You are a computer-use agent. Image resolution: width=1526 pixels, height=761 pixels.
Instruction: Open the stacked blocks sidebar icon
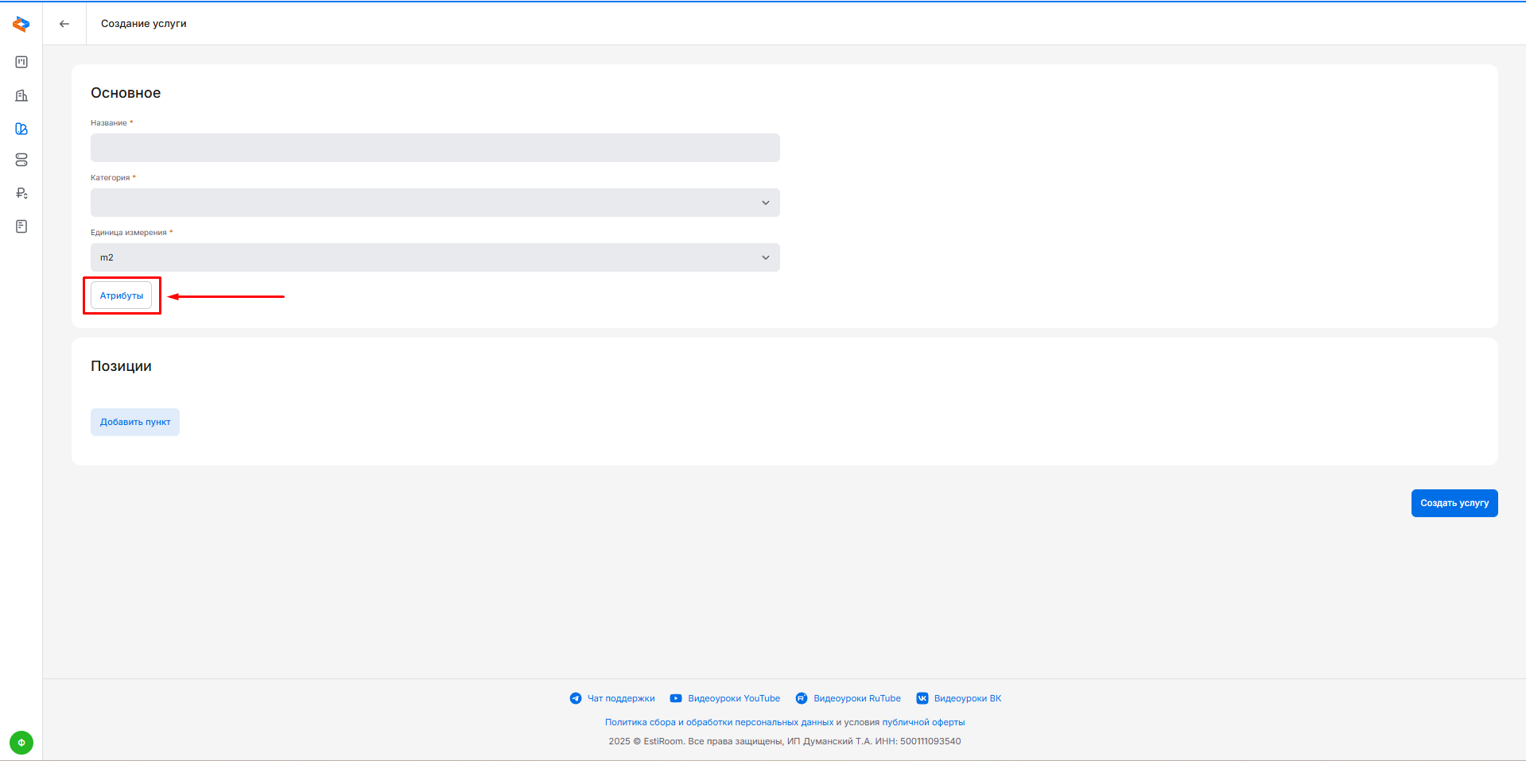21,160
